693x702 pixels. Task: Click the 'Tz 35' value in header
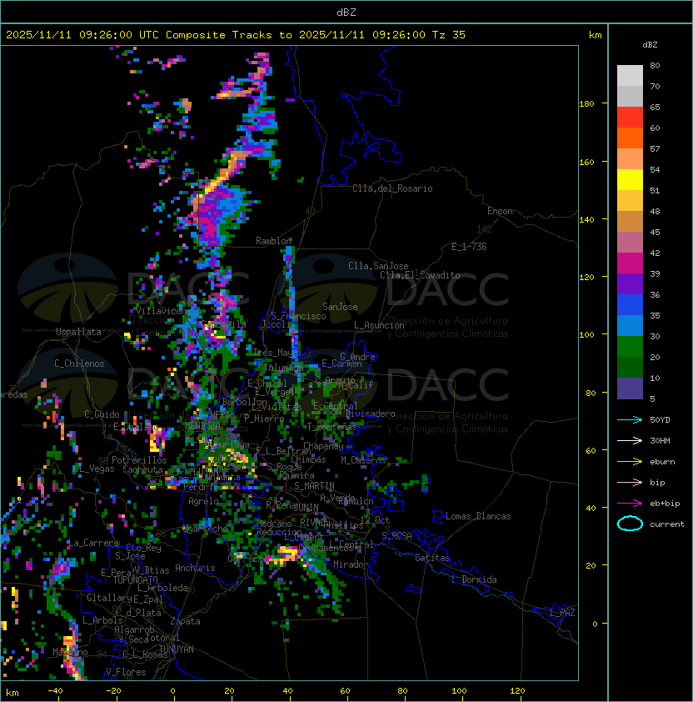click(x=449, y=35)
